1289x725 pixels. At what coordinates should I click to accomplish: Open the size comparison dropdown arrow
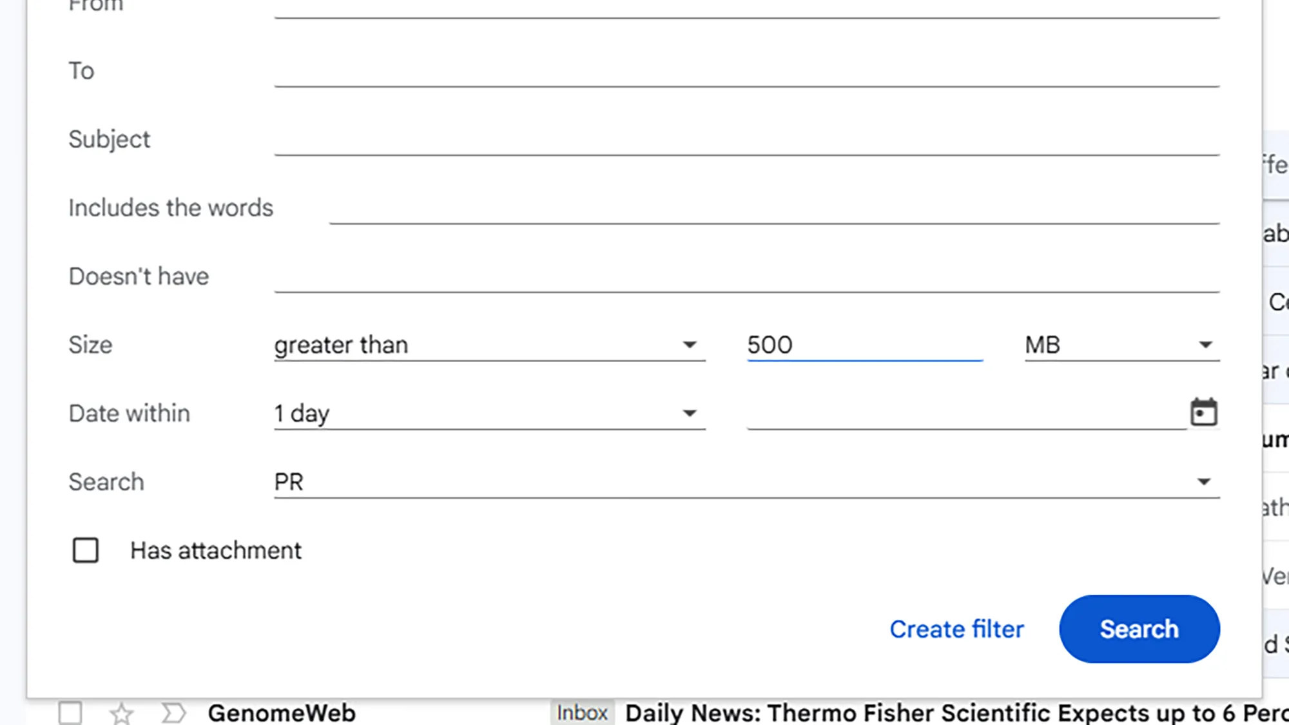(690, 345)
